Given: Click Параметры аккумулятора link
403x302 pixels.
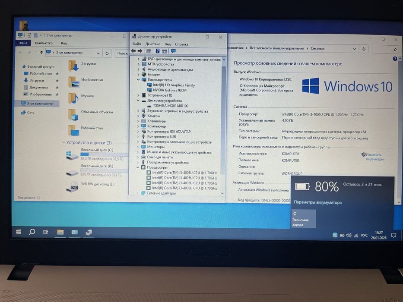Looking at the screenshot, I should pos(317,202).
